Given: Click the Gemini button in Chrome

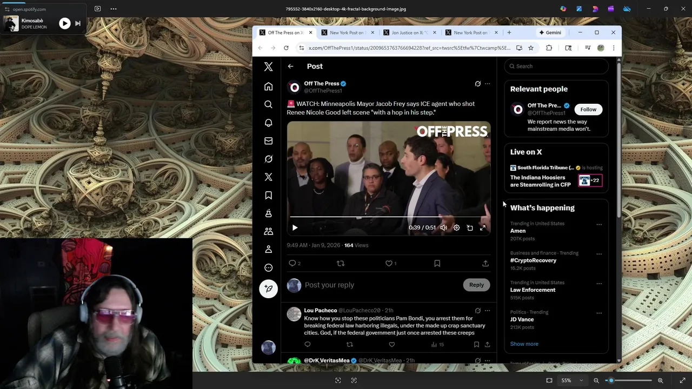Looking at the screenshot, I should [550, 32].
